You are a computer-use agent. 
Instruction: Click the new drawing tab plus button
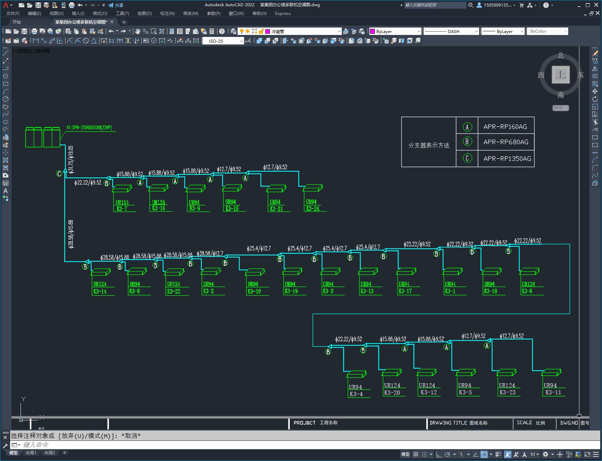(x=124, y=22)
